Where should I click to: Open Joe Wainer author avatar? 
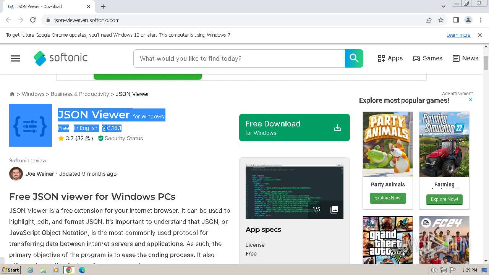click(16, 174)
